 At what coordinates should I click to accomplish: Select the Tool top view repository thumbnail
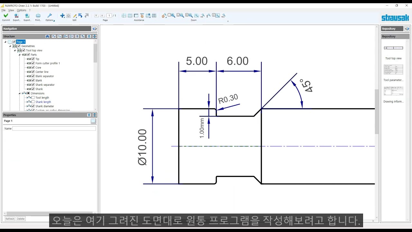(393, 48)
